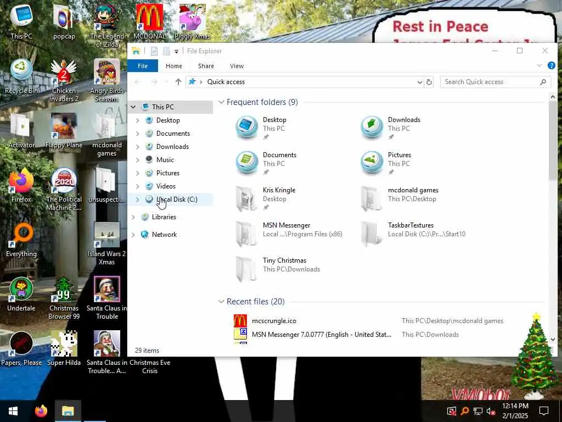
Task: Launch Super Hilda desktop shortcut
Action: click(64, 349)
